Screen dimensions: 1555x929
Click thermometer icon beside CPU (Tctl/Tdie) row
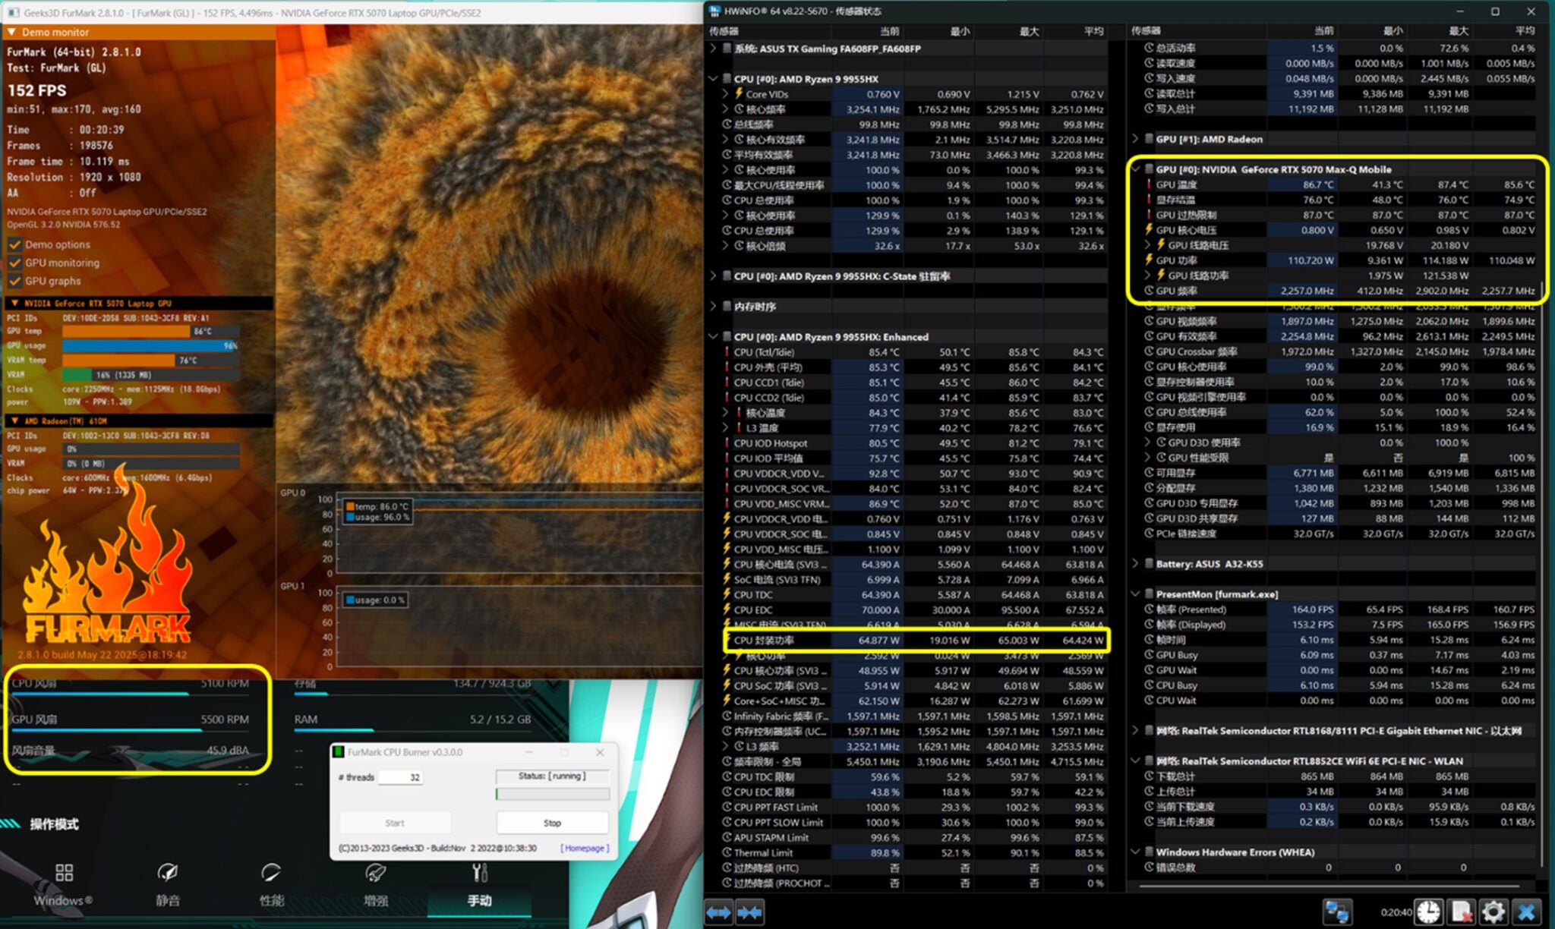tap(727, 352)
